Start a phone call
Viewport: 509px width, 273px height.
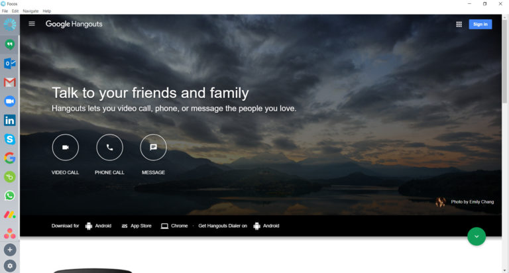(x=110, y=147)
